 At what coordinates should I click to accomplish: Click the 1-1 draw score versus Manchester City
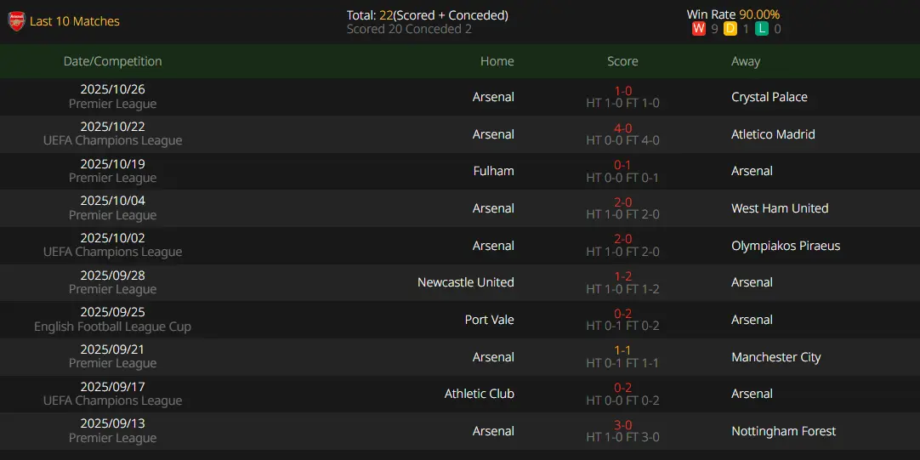622,351
